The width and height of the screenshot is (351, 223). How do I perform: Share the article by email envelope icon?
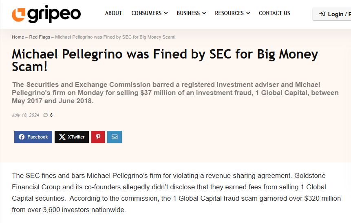pyautogui.click(x=115, y=137)
